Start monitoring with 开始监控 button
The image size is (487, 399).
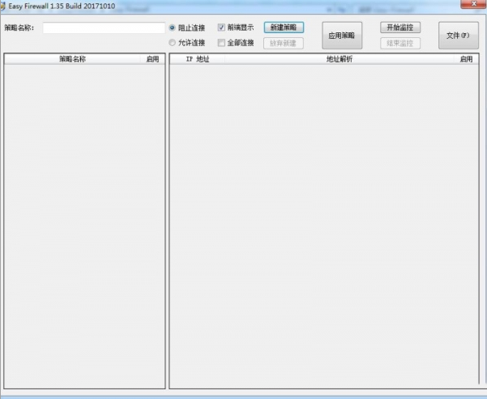tap(400, 28)
